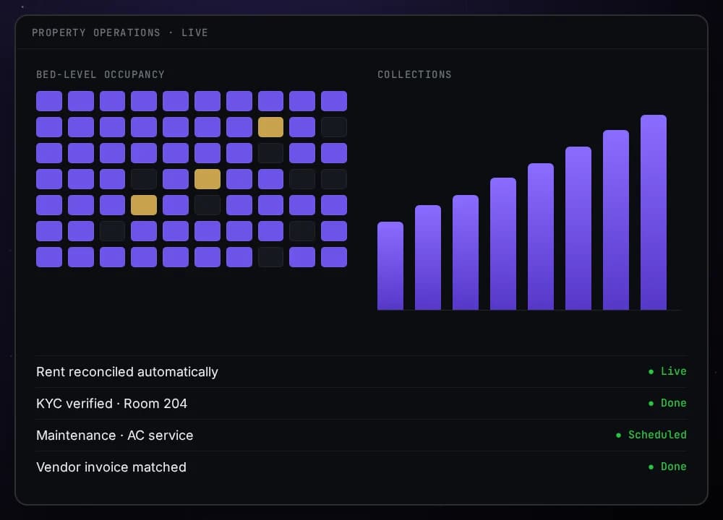Click the "PROPERTY OPERATIONS · LIVE" header text

click(x=120, y=32)
